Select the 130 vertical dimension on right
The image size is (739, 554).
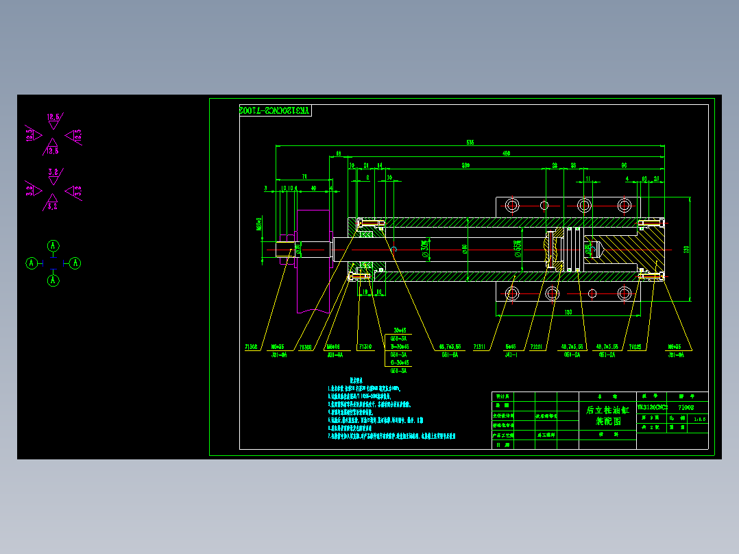tap(686, 249)
